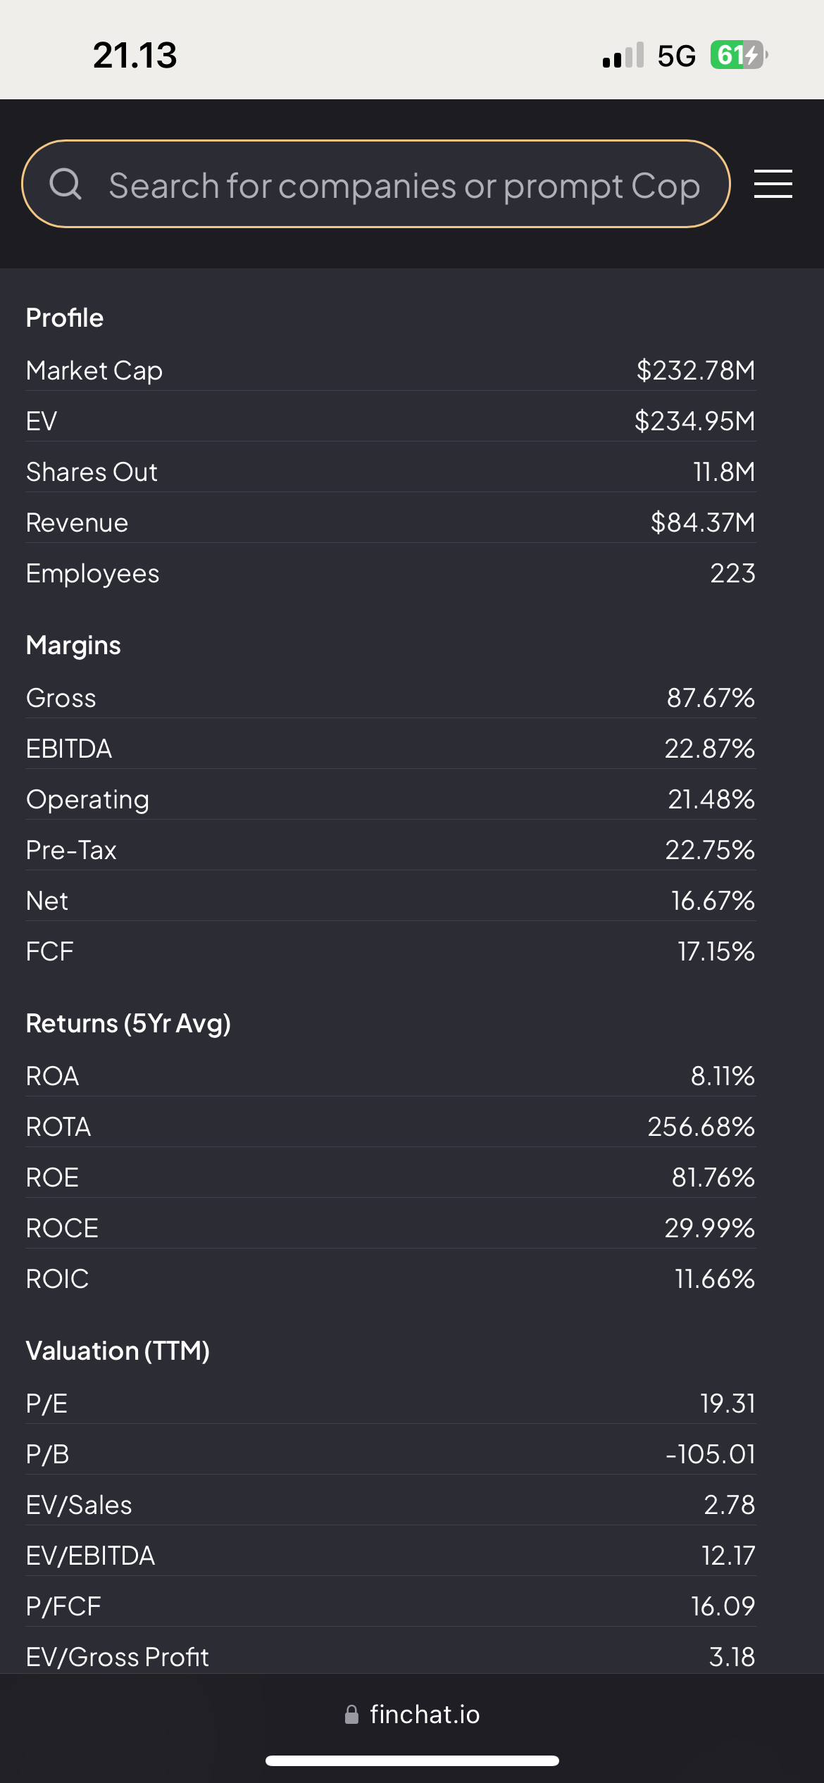Select the Gross margin row
824x1783 pixels.
point(390,698)
